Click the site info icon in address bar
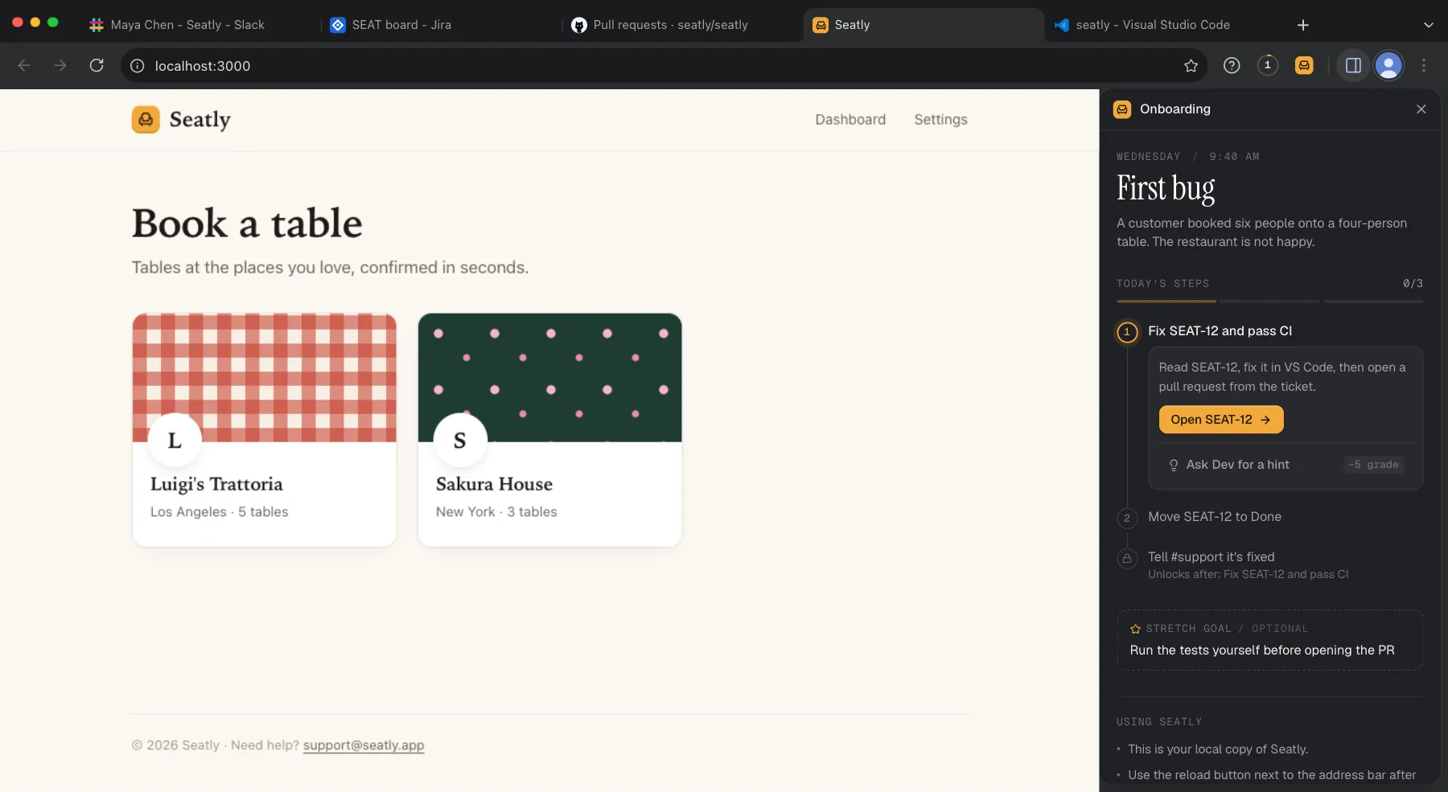The width and height of the screenshot is (1448, 792). click(x=138, y=66)
